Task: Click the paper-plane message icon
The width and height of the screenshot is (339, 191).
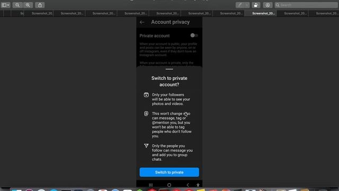Action: [x=146, y=146]
